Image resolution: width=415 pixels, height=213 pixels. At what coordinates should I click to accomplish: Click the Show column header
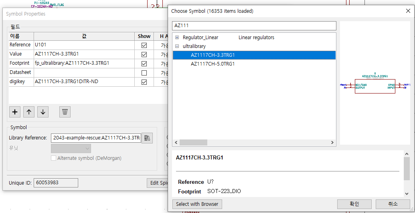coord(144,36)
